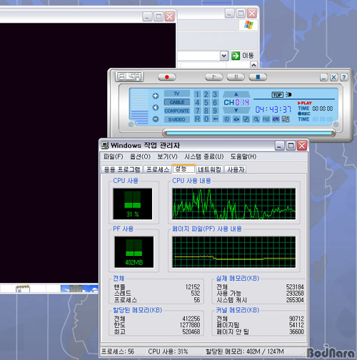Increase volume with the plus icon
This screenshot has height=360, width=357.
pyautogui.click(x=156, y=96)
